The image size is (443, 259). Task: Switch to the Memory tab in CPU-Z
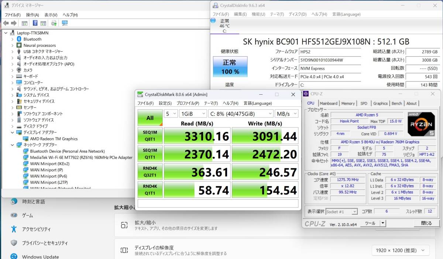348,104
